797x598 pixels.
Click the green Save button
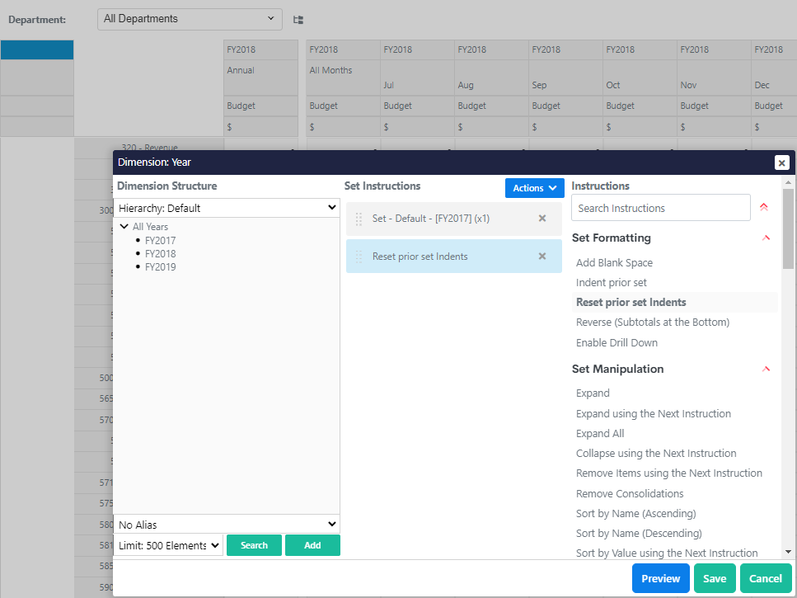pos(715,578)
